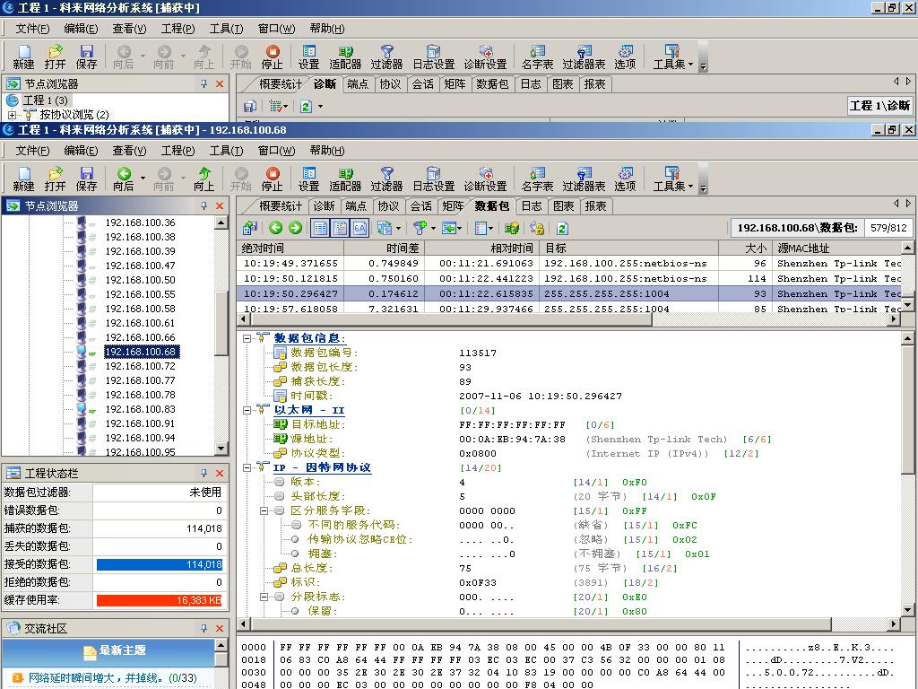918x689 pixels.
Task: Click 停止 in the 192.168.100.68 window toolbar
Action: pyautogui.click(x=272, y=179)
